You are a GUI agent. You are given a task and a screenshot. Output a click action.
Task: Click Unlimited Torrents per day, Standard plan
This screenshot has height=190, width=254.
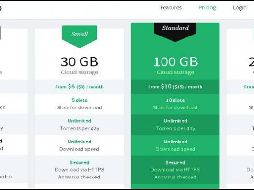(175, 125)
